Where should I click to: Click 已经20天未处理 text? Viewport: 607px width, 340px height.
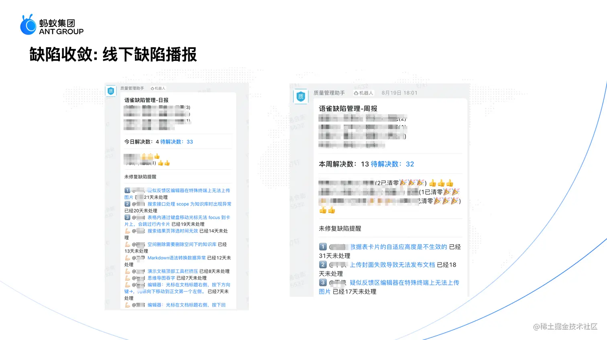pos(141,211)
